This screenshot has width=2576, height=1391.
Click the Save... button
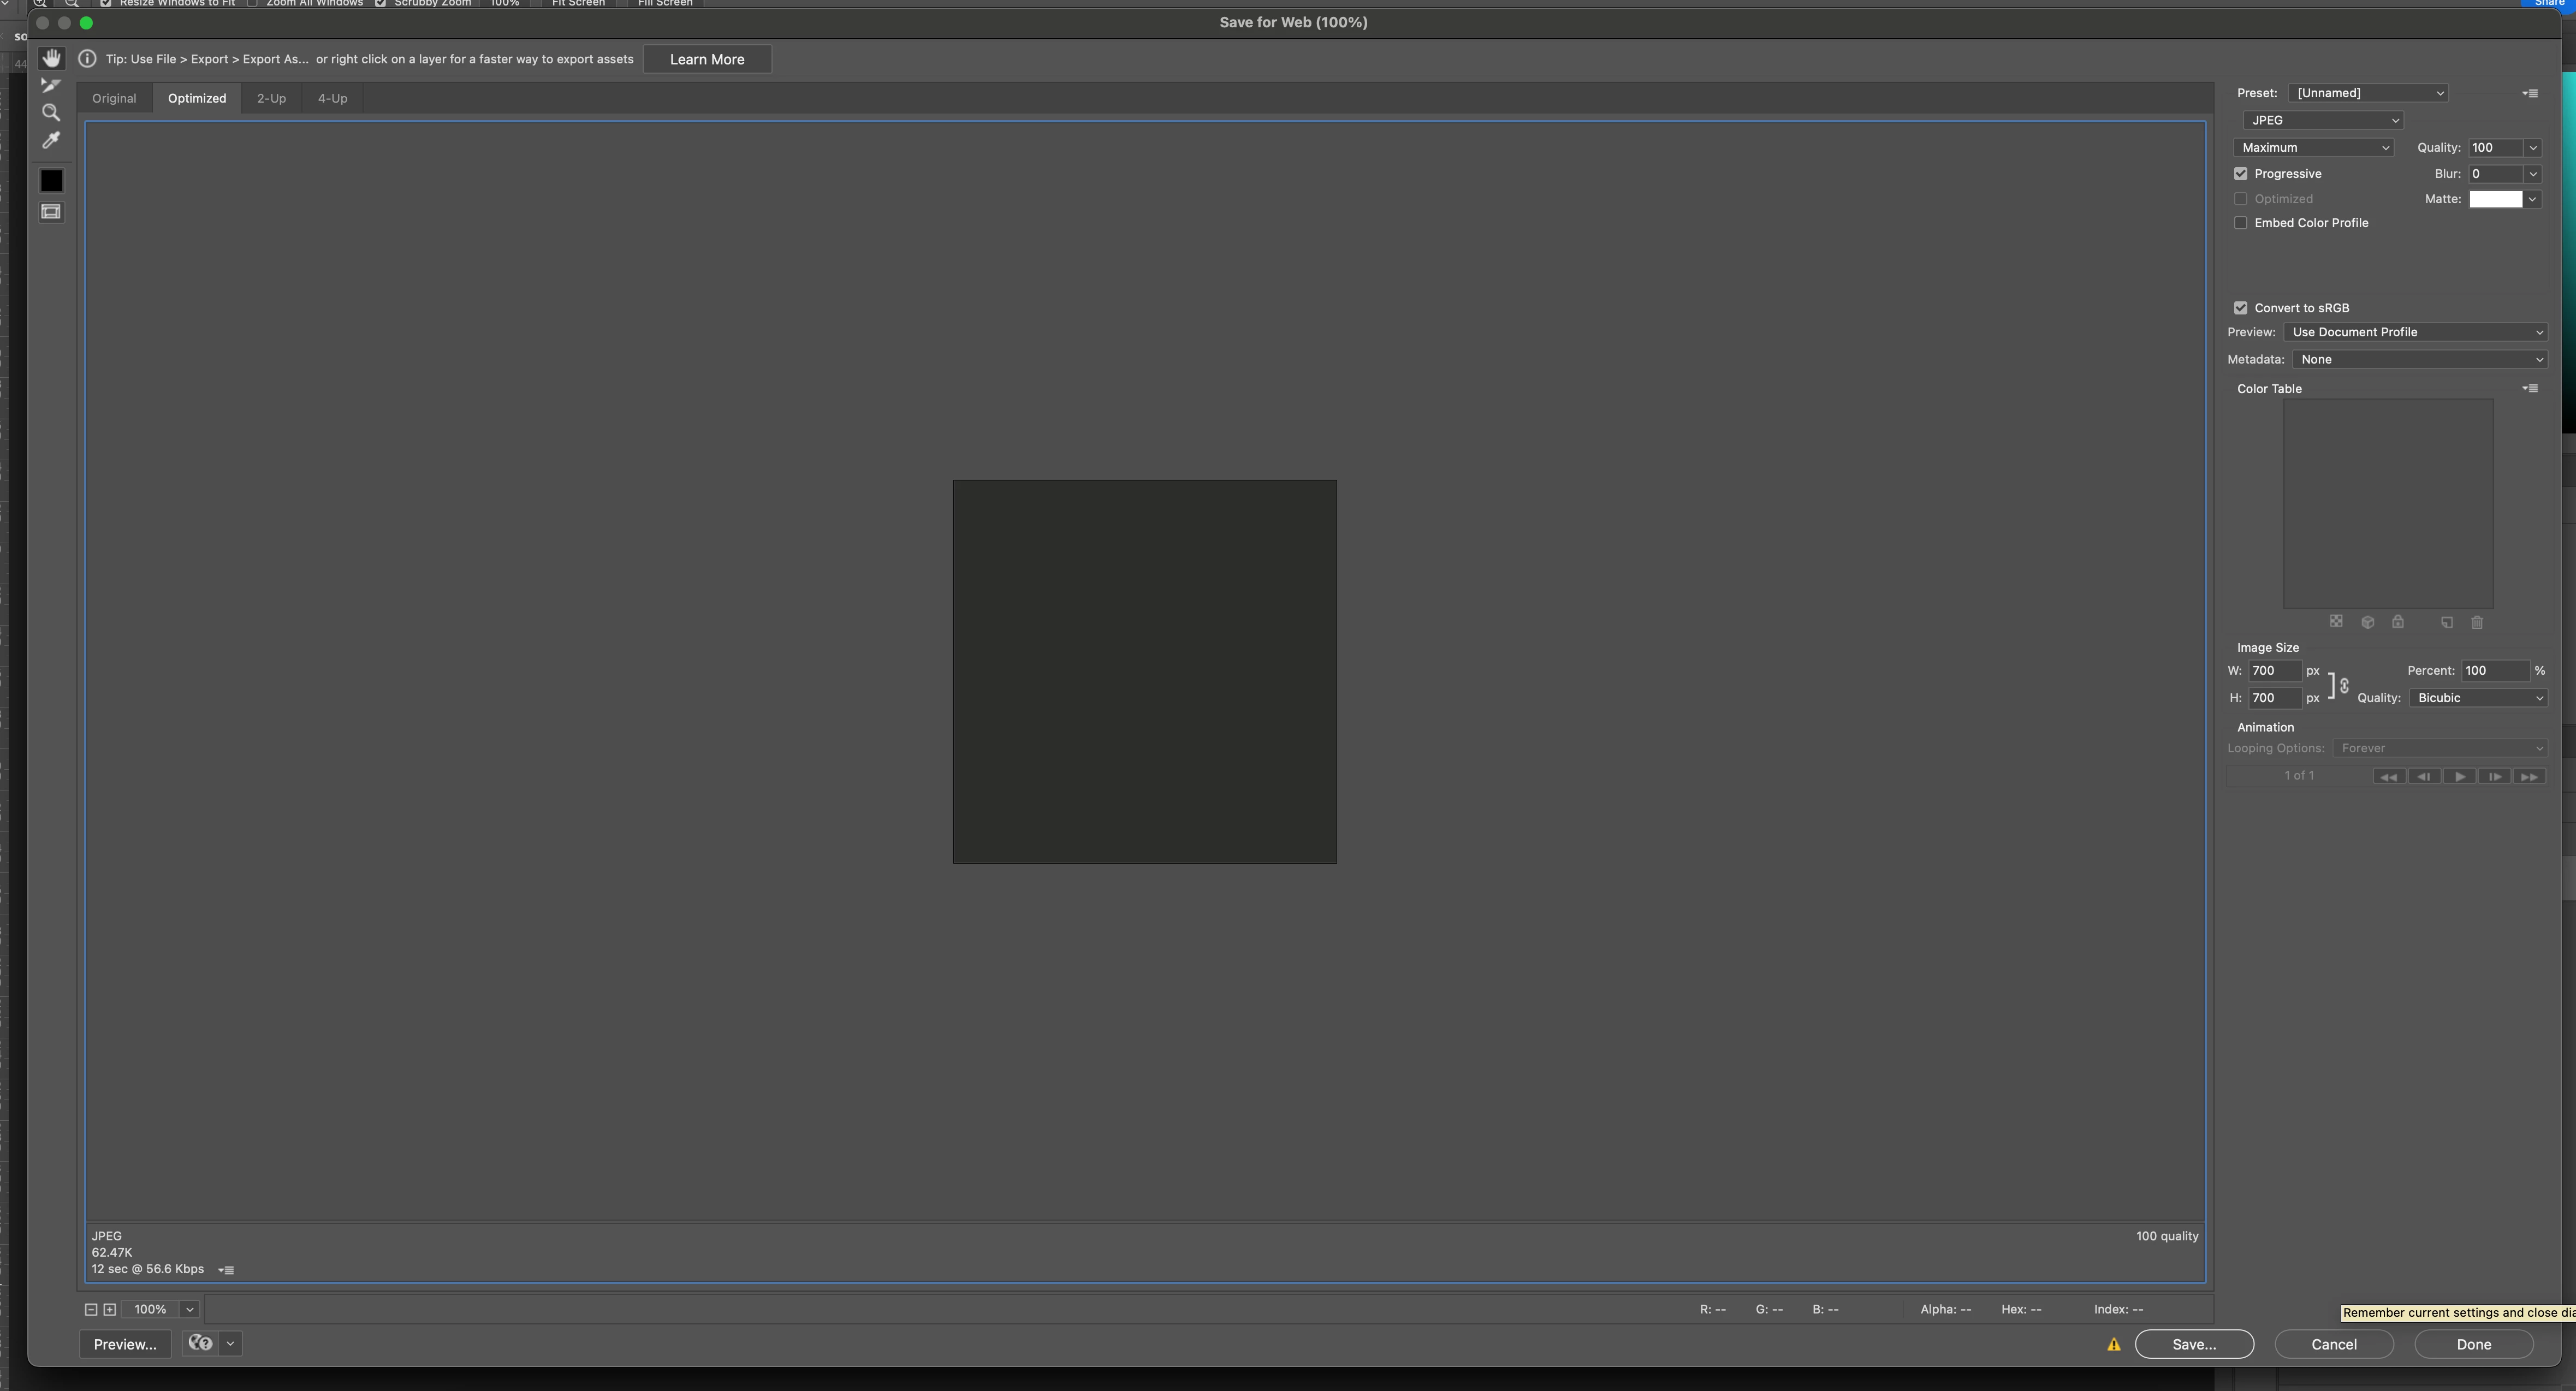tap(2193, 1344)
